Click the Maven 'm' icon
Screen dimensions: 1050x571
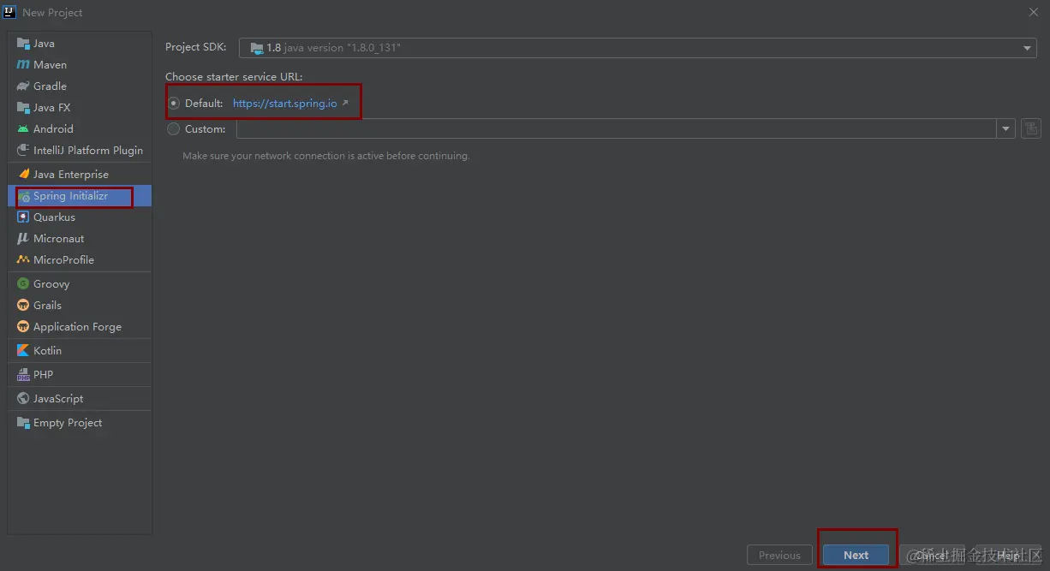point(23,64)
